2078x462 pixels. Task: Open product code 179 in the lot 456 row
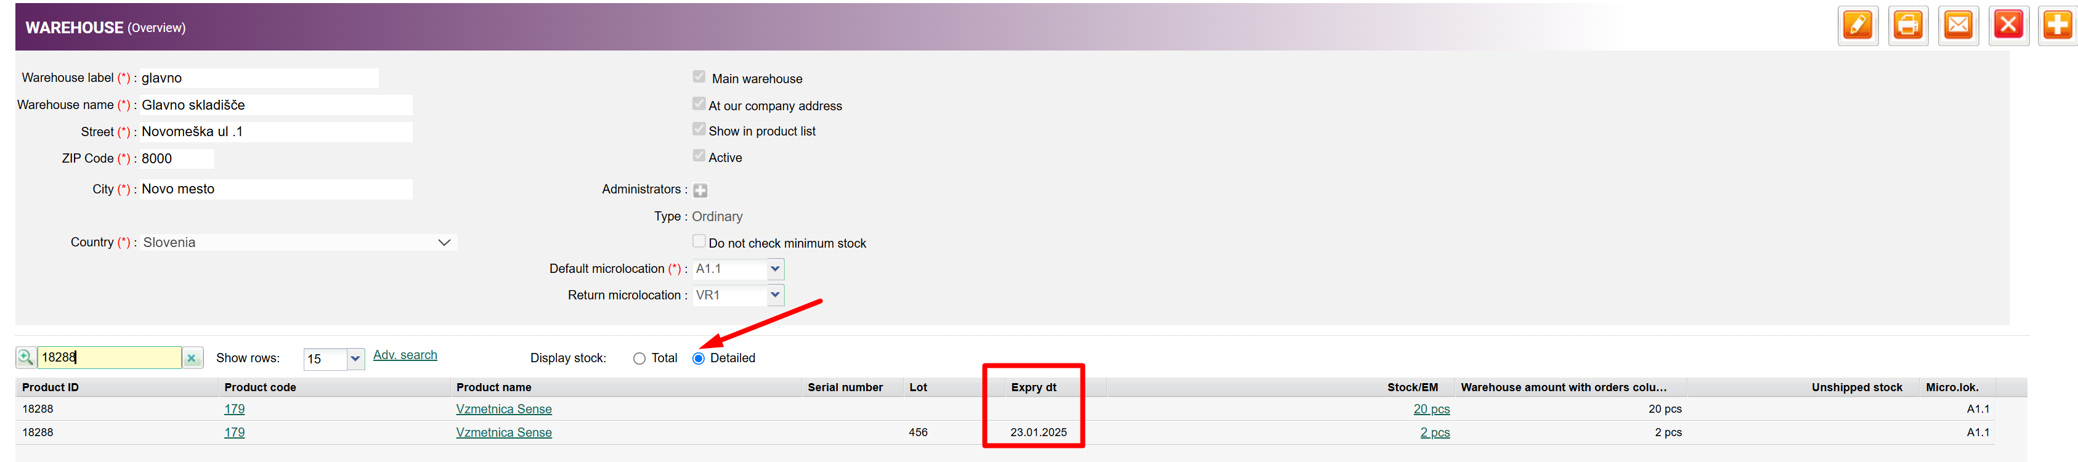[235, 432]
